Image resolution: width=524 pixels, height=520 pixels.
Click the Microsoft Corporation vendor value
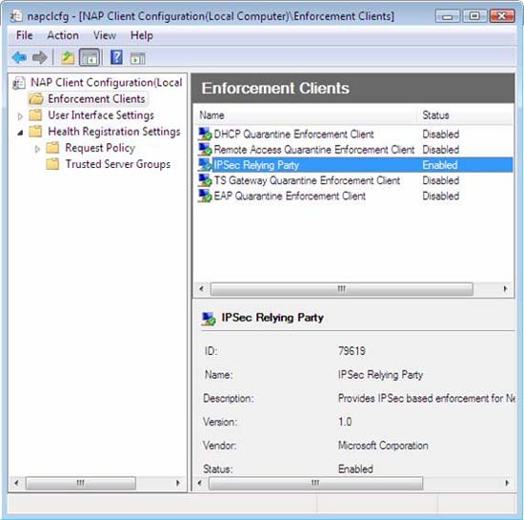[x=383, y=446]
